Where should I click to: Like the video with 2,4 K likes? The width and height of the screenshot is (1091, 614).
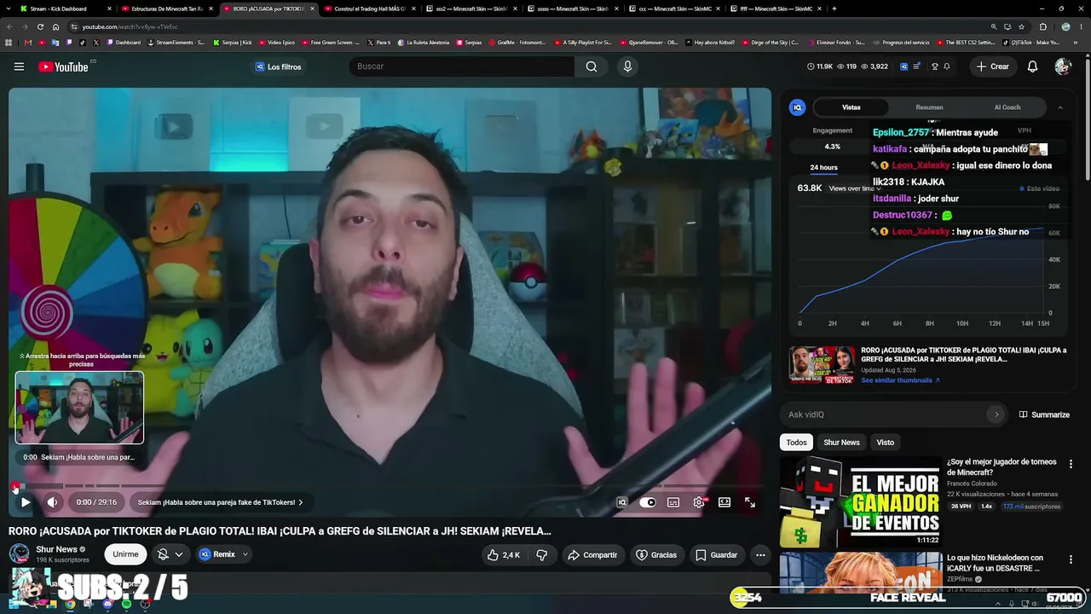pos(504,555)
